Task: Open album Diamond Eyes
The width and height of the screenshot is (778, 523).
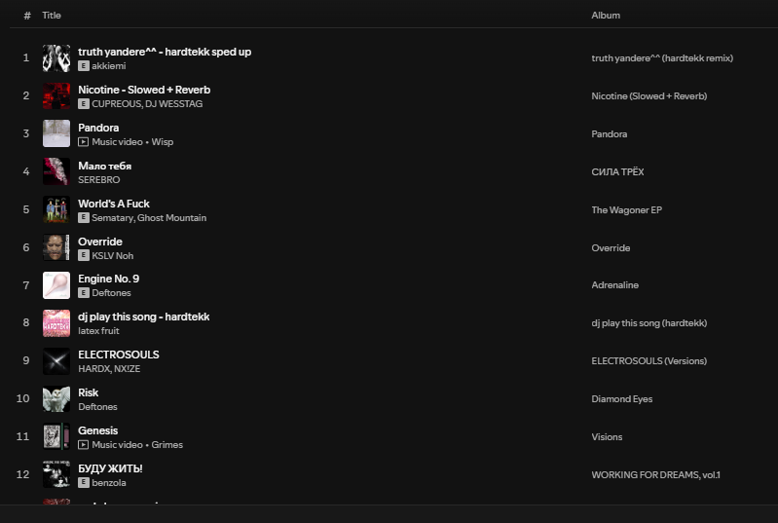Action: click(x=621, y=399)
